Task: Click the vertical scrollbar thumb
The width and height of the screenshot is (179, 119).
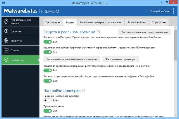Action: (x=175, y=45)
